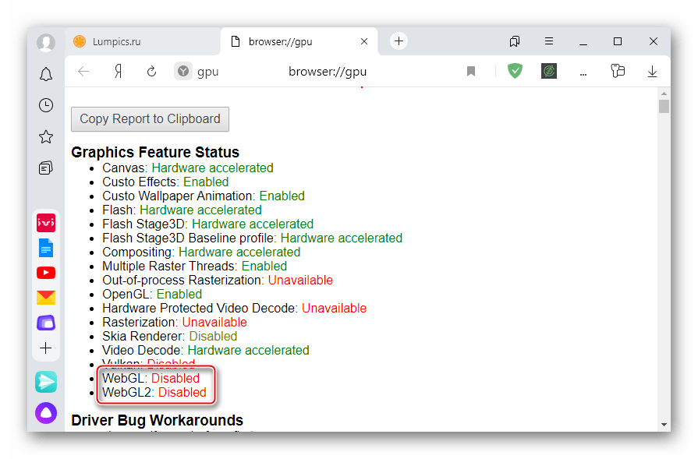Reload the browser://gpu page
Viewport: 698px width, 459px height.
tap(152, 71)
